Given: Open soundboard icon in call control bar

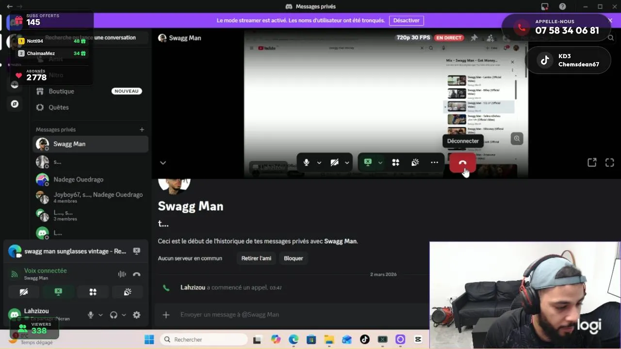Looking at the screenshot, I should 415,163.
